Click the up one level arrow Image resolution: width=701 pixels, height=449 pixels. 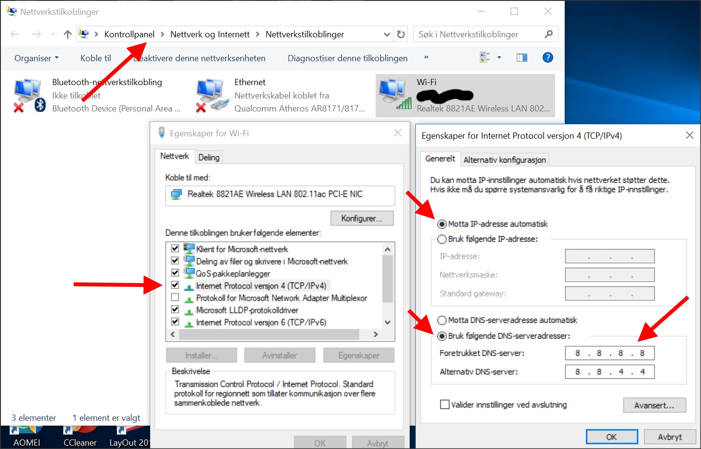click(67, 34)
